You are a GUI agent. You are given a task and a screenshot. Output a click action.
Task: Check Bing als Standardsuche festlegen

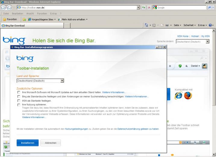click(19, 97)
